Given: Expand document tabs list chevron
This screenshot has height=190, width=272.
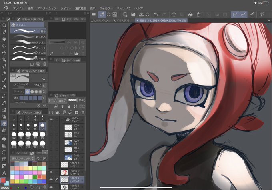Looking at the screenshot, I should pos(269,20).
